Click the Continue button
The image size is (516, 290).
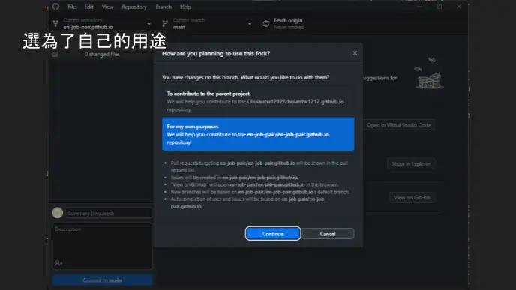[x=273, y=234]
